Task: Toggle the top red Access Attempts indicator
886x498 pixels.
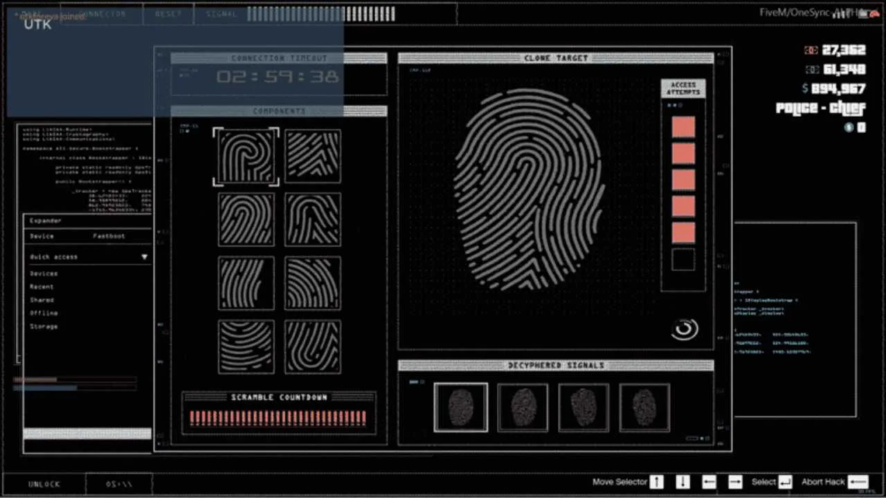Action: pyautogui.click(x=682, y=126)
